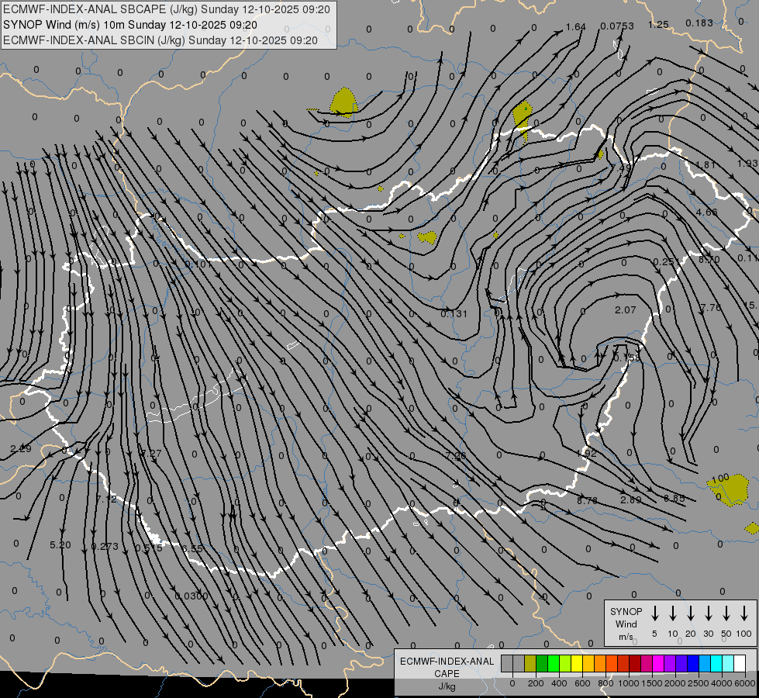Click the olive CAPE patch labeled 100
759x698 pixels.
tap(728, 491)
